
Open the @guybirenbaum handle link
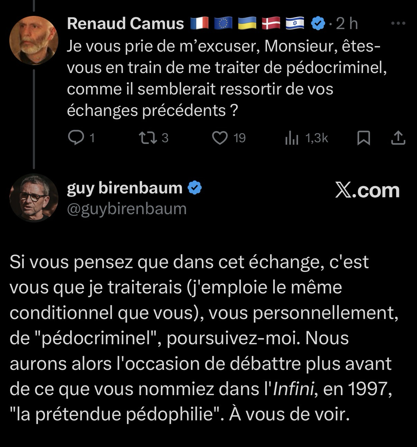[x=127, y=209]
